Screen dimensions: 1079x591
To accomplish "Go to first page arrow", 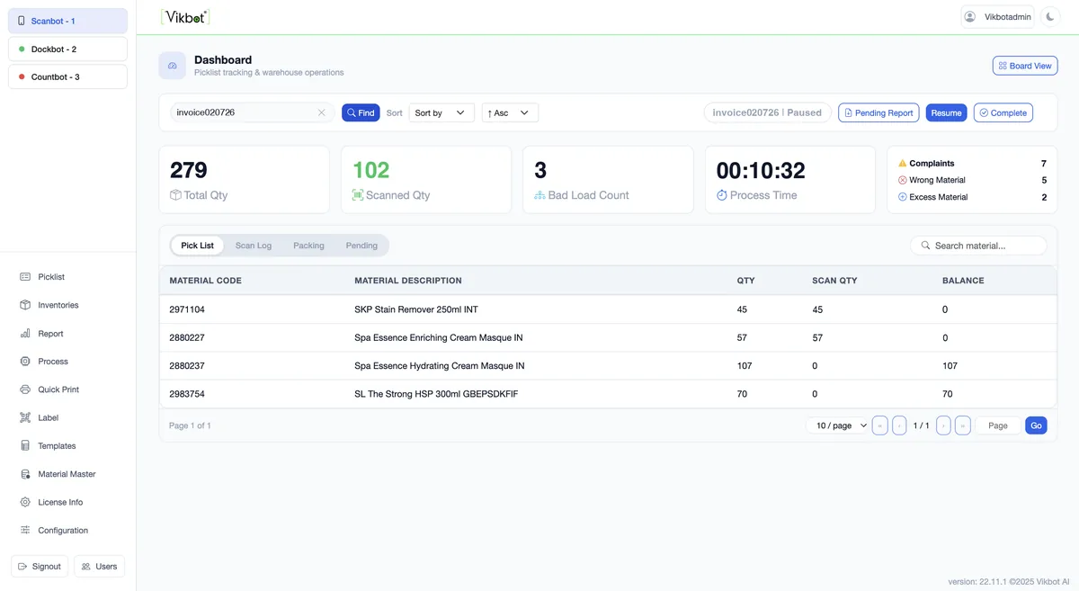I will click(x=880, y=425).
